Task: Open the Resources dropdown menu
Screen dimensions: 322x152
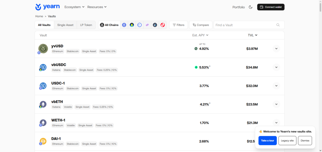Action: (x=97, y=7)
